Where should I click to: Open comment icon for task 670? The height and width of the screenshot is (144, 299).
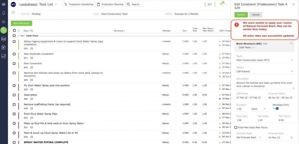coord(32,68)
